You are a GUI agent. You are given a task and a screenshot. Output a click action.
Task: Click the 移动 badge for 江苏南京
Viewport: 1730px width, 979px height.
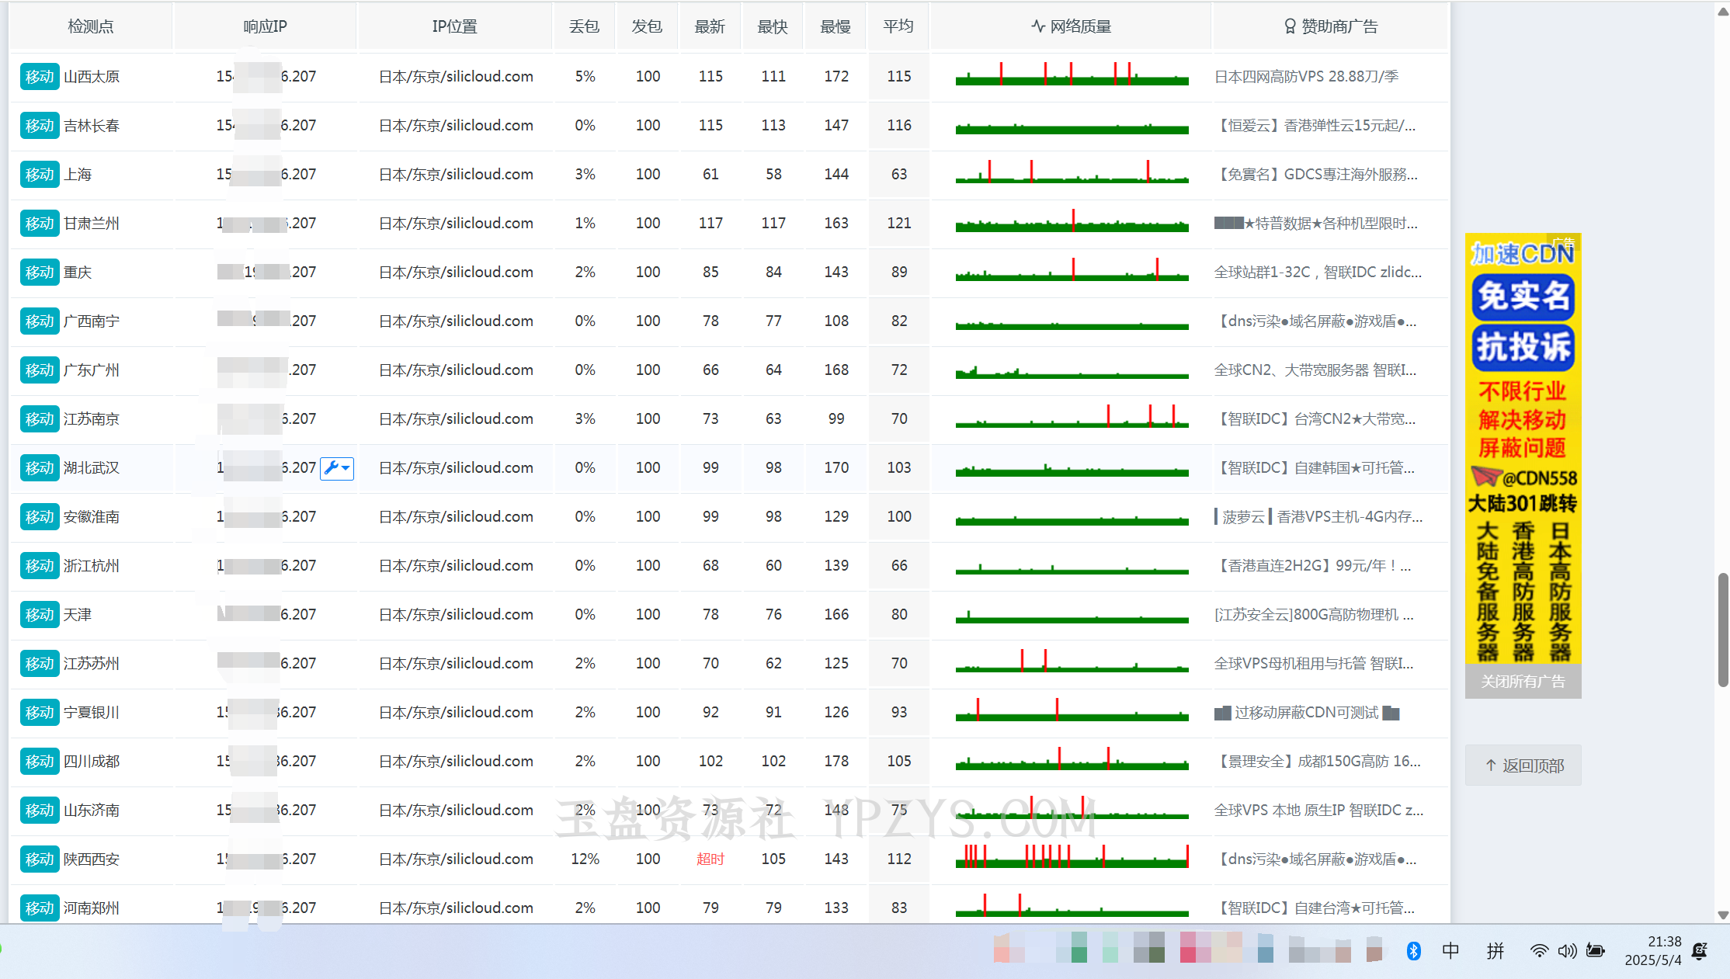pyautogui.click(x=40, y=419)
